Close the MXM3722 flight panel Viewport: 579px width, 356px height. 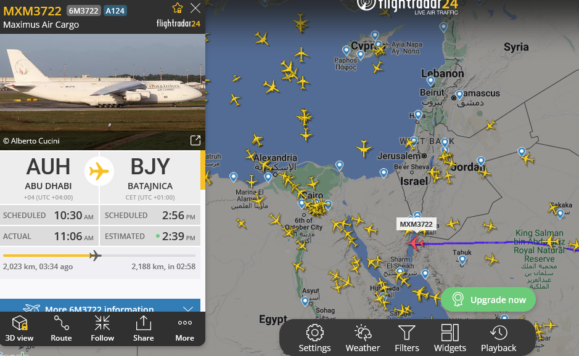[195, 8]
